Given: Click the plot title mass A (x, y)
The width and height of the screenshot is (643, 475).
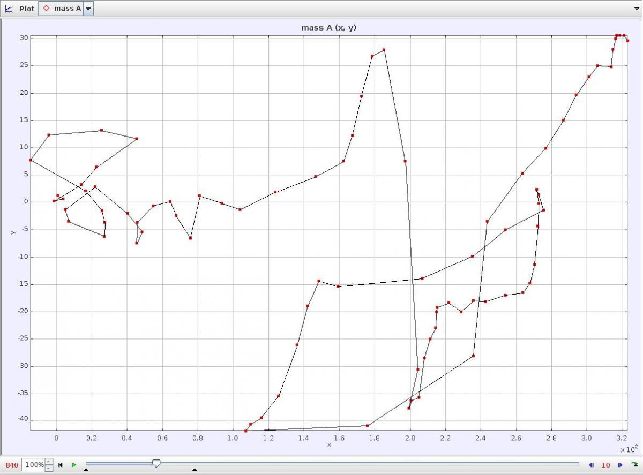Looking at the screenshot, I should [328, 28].
